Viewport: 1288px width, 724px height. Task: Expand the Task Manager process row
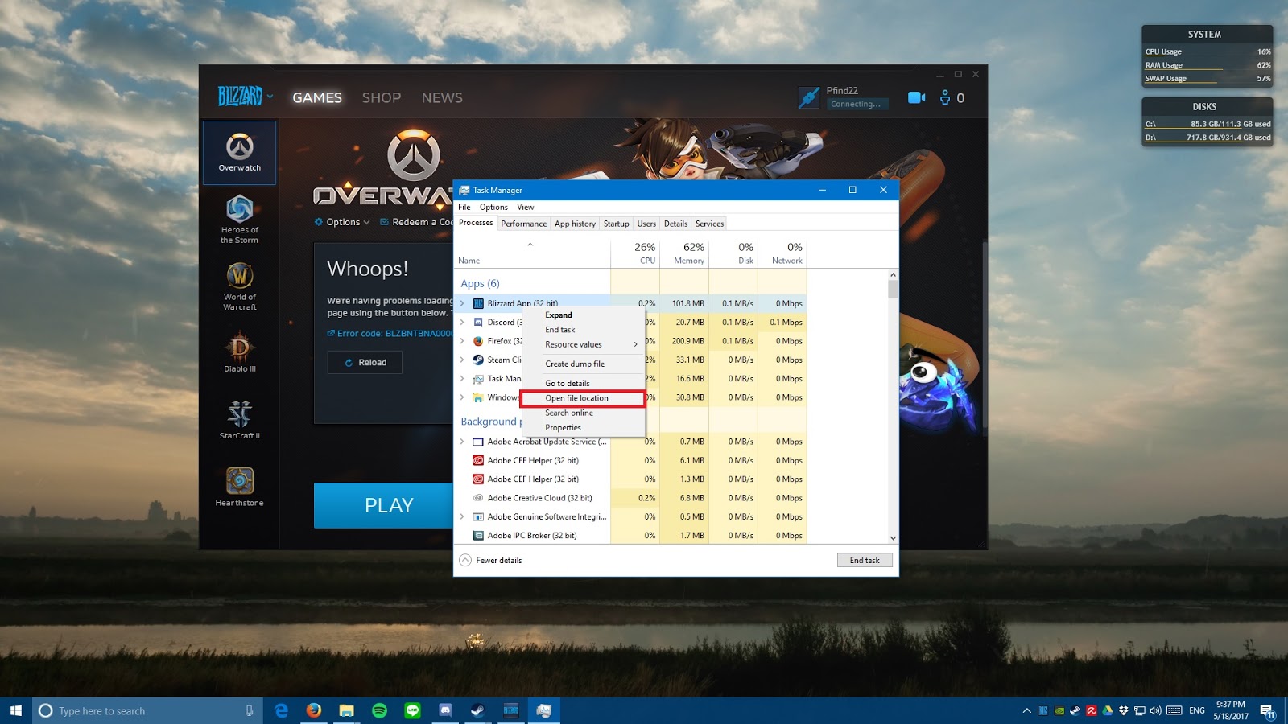point(462,378)
